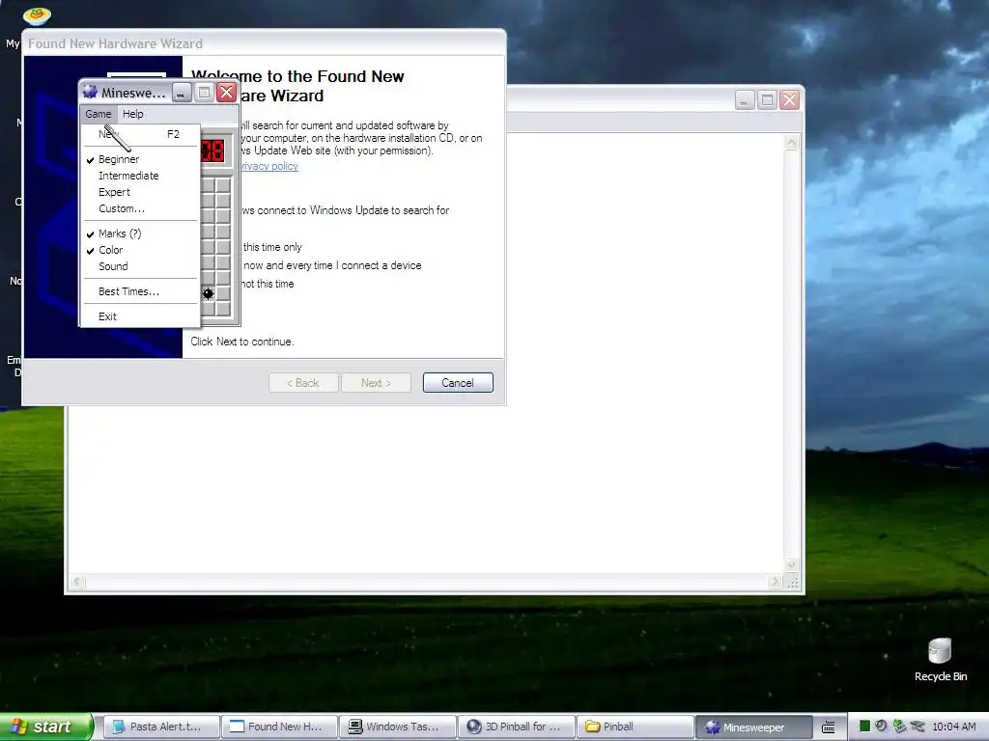Screen dimensions: 989x741
Task: Click the 10:04 AM clock
Action: tap(953, 727)
